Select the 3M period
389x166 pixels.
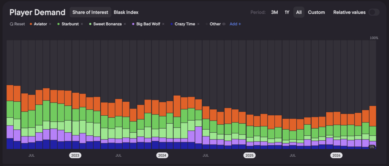(x=274, y=12)
